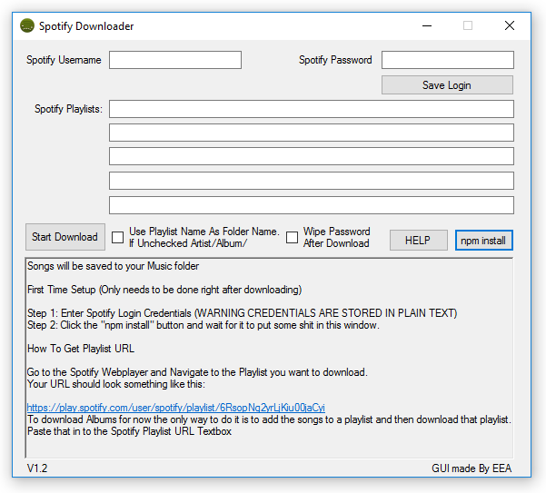The image size is (546, 493).
Task: Click the 'GUI made By EEA' label
Action: [x=472, y=468]
